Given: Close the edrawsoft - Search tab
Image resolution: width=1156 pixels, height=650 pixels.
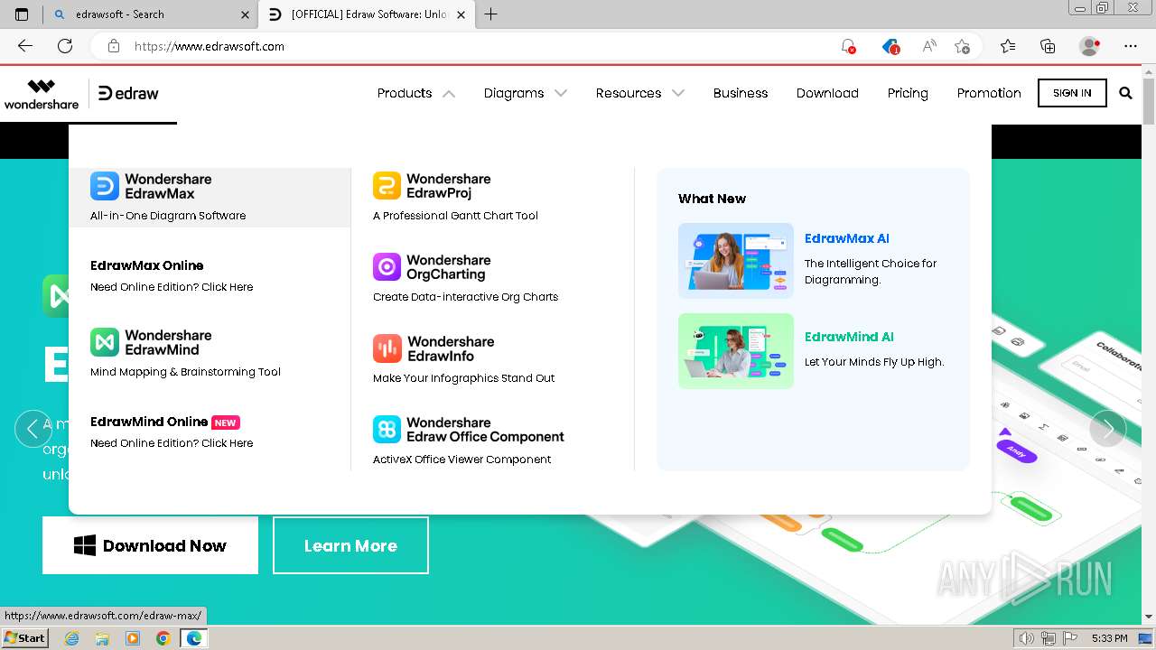Looking at the screenshot, I should tap(246, 14).
